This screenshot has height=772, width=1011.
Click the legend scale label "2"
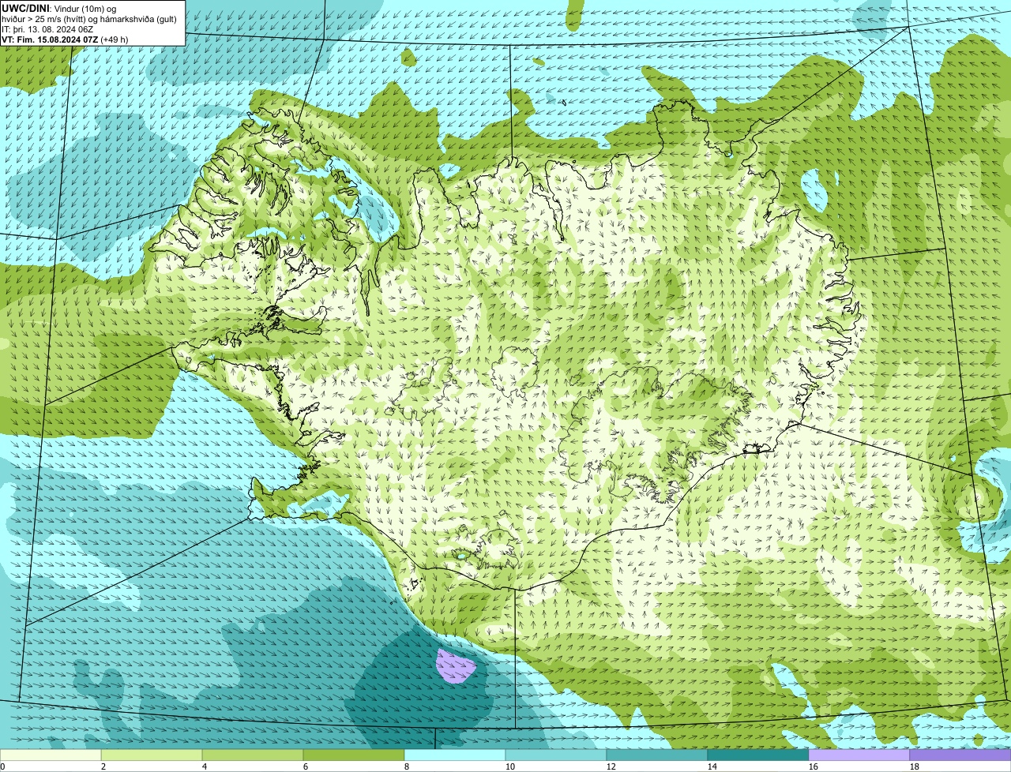coord(103,766)
